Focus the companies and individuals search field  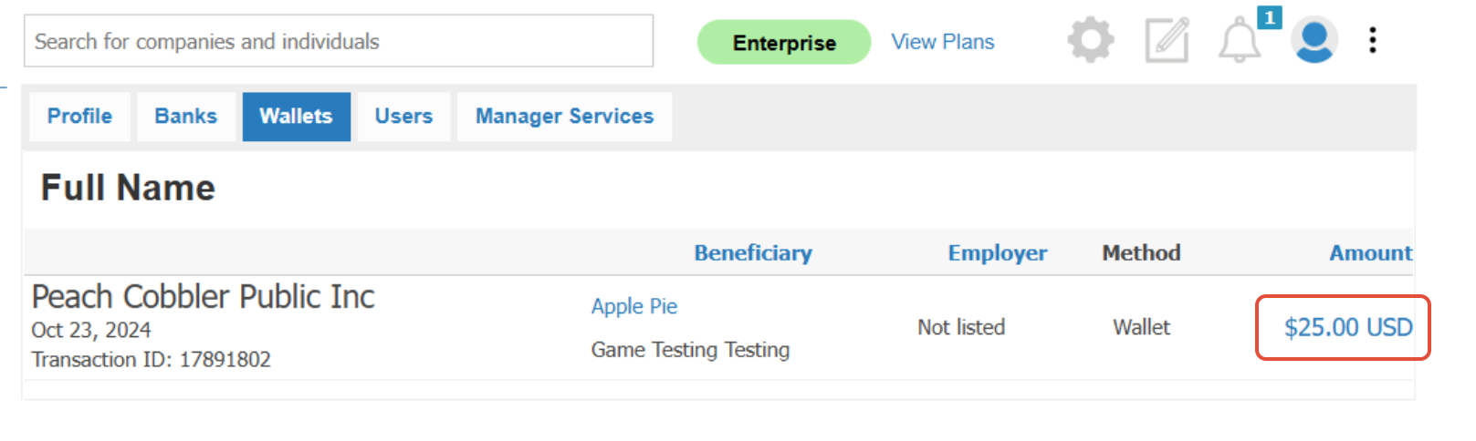[339, 41]
